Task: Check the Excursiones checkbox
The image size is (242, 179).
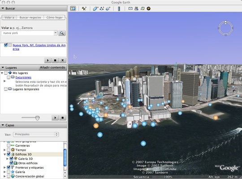Action: click(9, 77)
